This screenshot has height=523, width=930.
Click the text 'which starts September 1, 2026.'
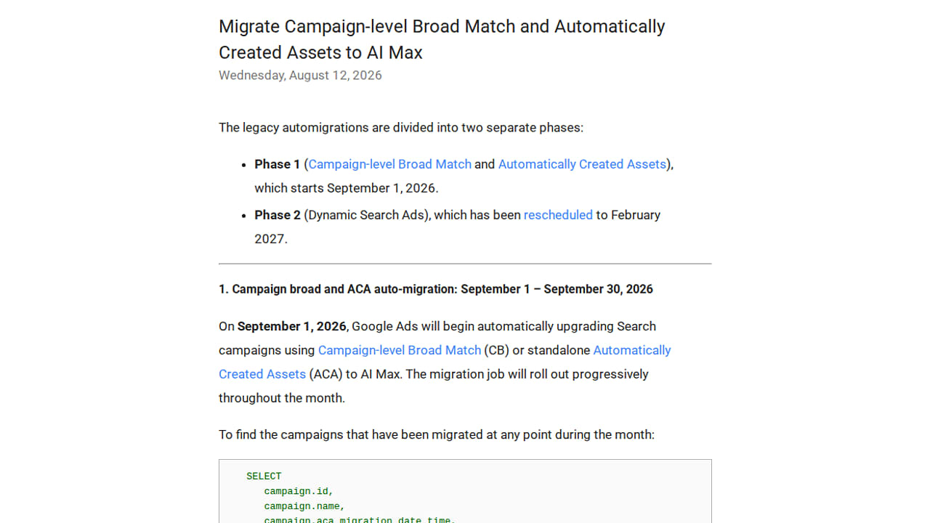[347, 188]
